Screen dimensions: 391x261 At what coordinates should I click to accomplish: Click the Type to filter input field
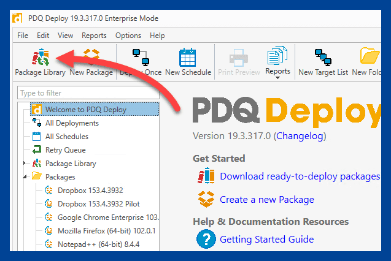coord(88,93)
